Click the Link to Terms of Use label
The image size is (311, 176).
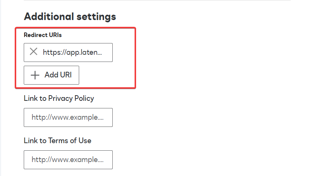click(x=58, y=140)
